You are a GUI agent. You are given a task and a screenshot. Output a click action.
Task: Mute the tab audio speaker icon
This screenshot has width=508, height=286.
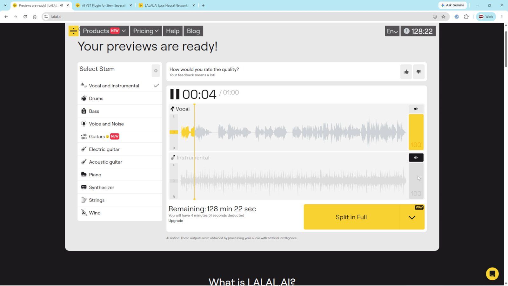click(61, 5)
